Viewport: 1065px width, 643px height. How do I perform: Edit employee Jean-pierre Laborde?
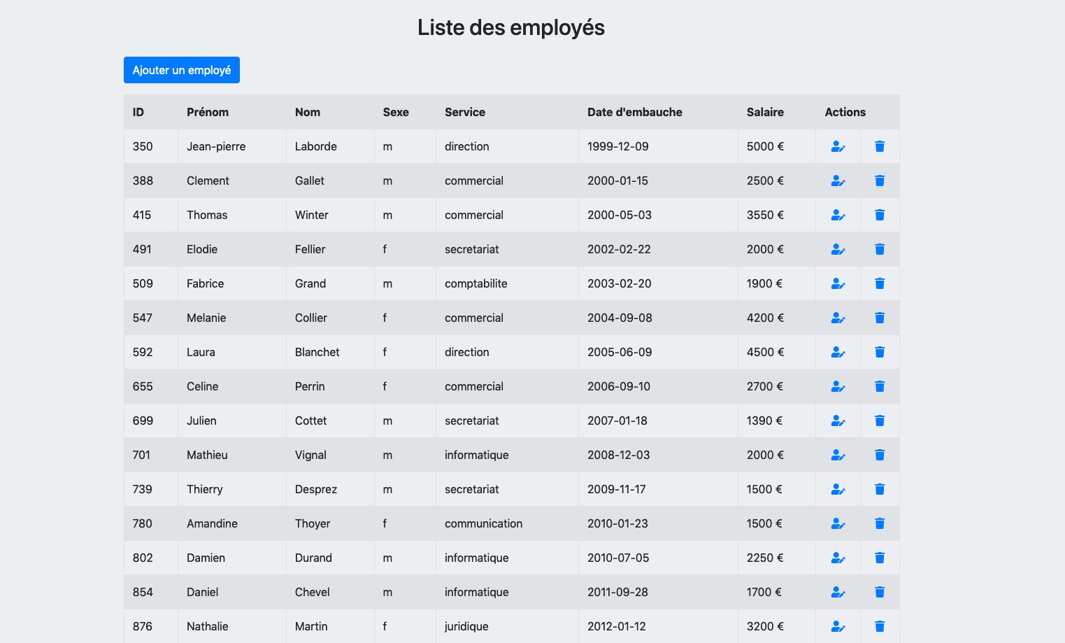838,146
